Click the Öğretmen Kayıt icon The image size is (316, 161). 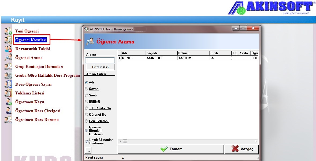8,102
